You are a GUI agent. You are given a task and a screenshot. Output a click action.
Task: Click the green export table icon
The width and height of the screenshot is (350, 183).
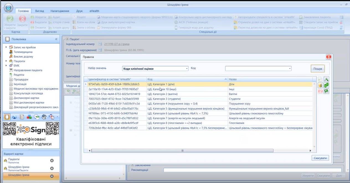326,91
